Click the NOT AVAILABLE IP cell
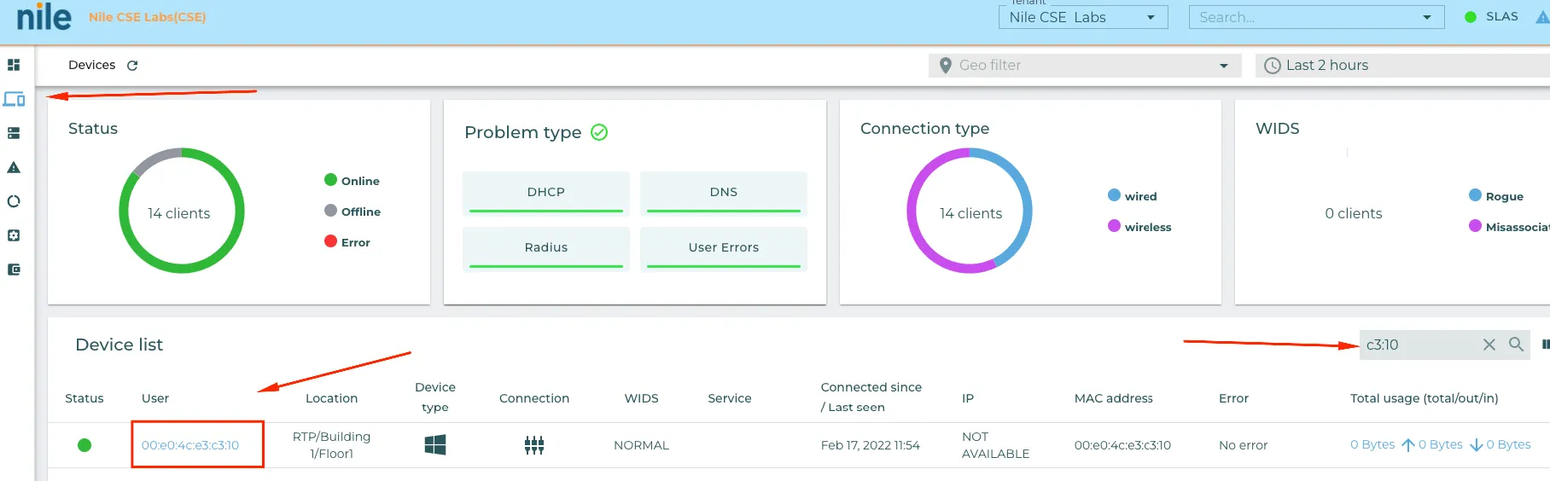1550x481 pixels. [996, 445]
